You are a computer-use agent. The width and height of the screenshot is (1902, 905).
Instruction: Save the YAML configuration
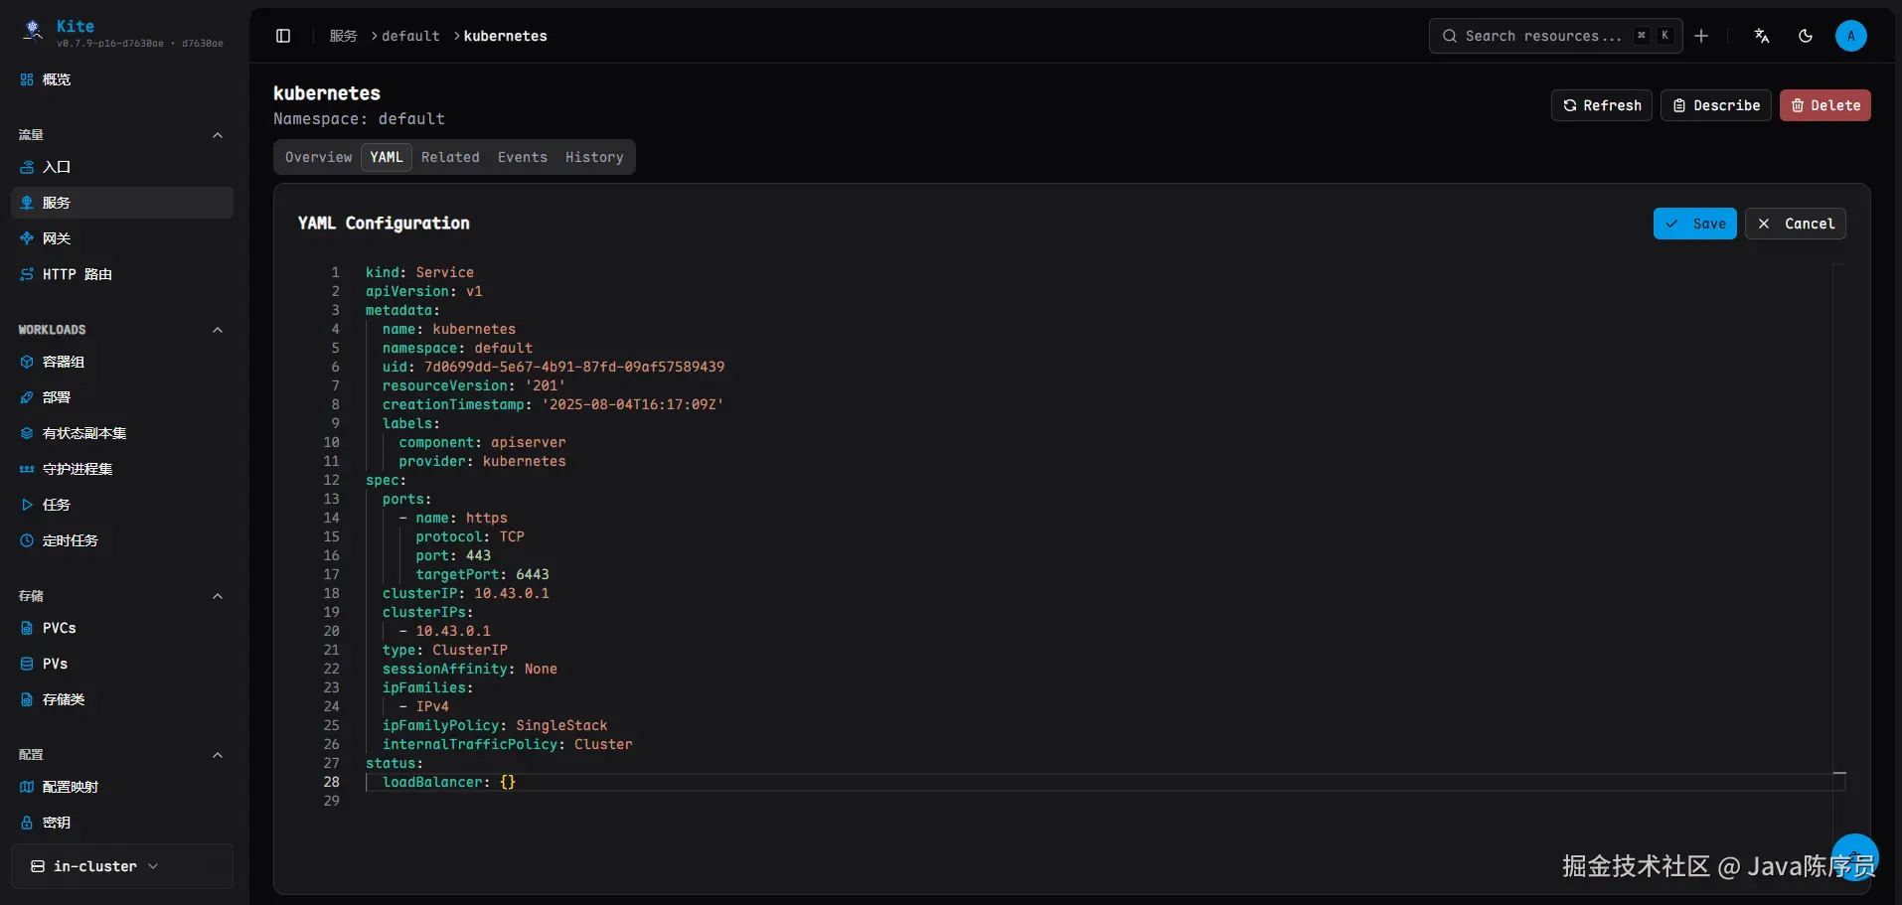click(1694, 224)
